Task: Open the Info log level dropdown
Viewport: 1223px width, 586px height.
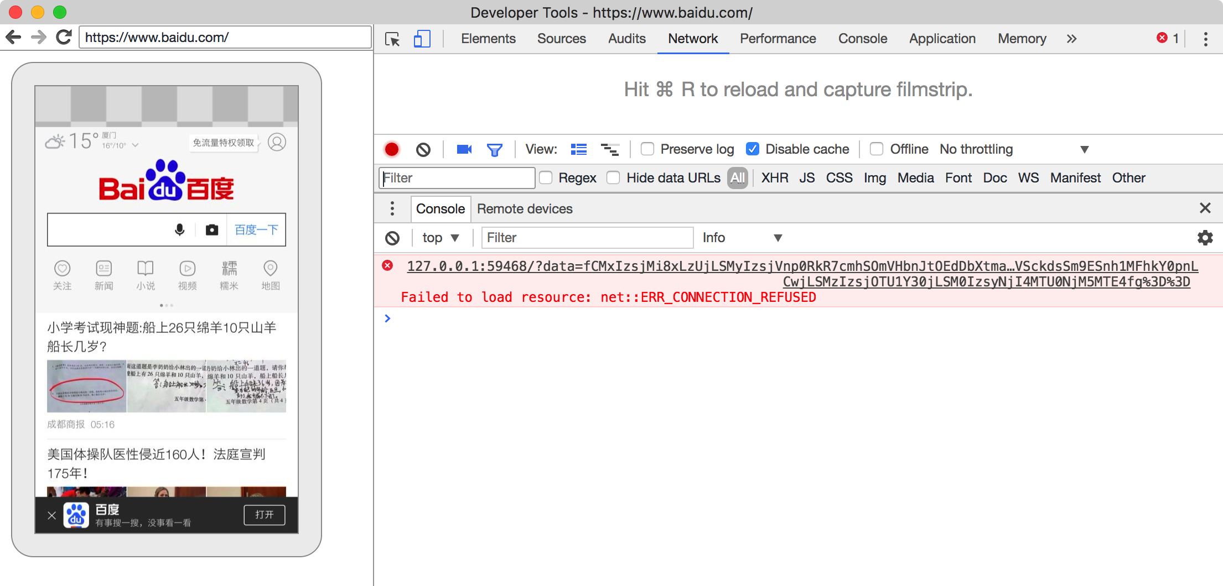Action: 742,238
